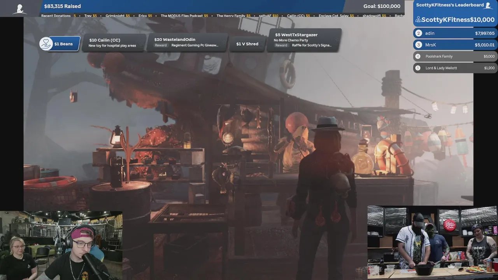This screenshot has height=280, width=498.
Task: Click the kitchen cooking camera feed
Action: coord(432,243)
